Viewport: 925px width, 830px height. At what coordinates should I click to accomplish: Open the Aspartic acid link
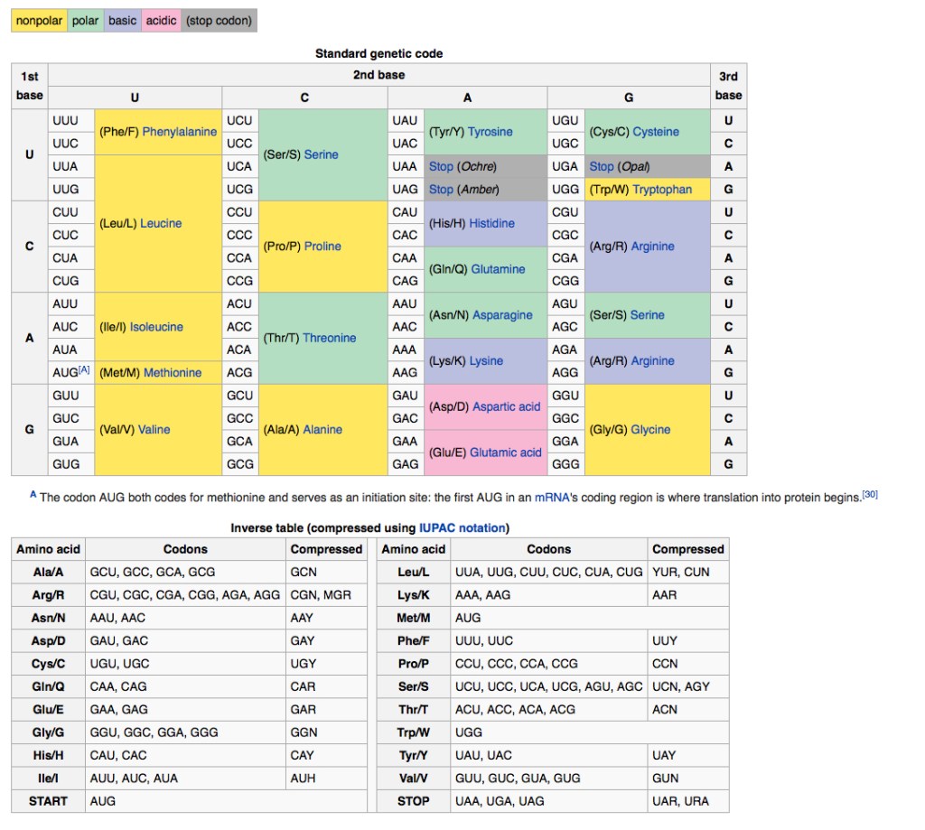[x=507, y=407]
